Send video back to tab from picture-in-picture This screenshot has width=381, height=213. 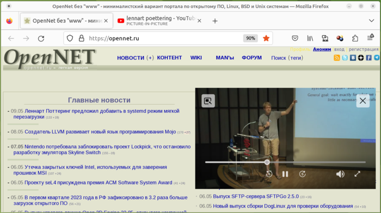pos(208,101)
